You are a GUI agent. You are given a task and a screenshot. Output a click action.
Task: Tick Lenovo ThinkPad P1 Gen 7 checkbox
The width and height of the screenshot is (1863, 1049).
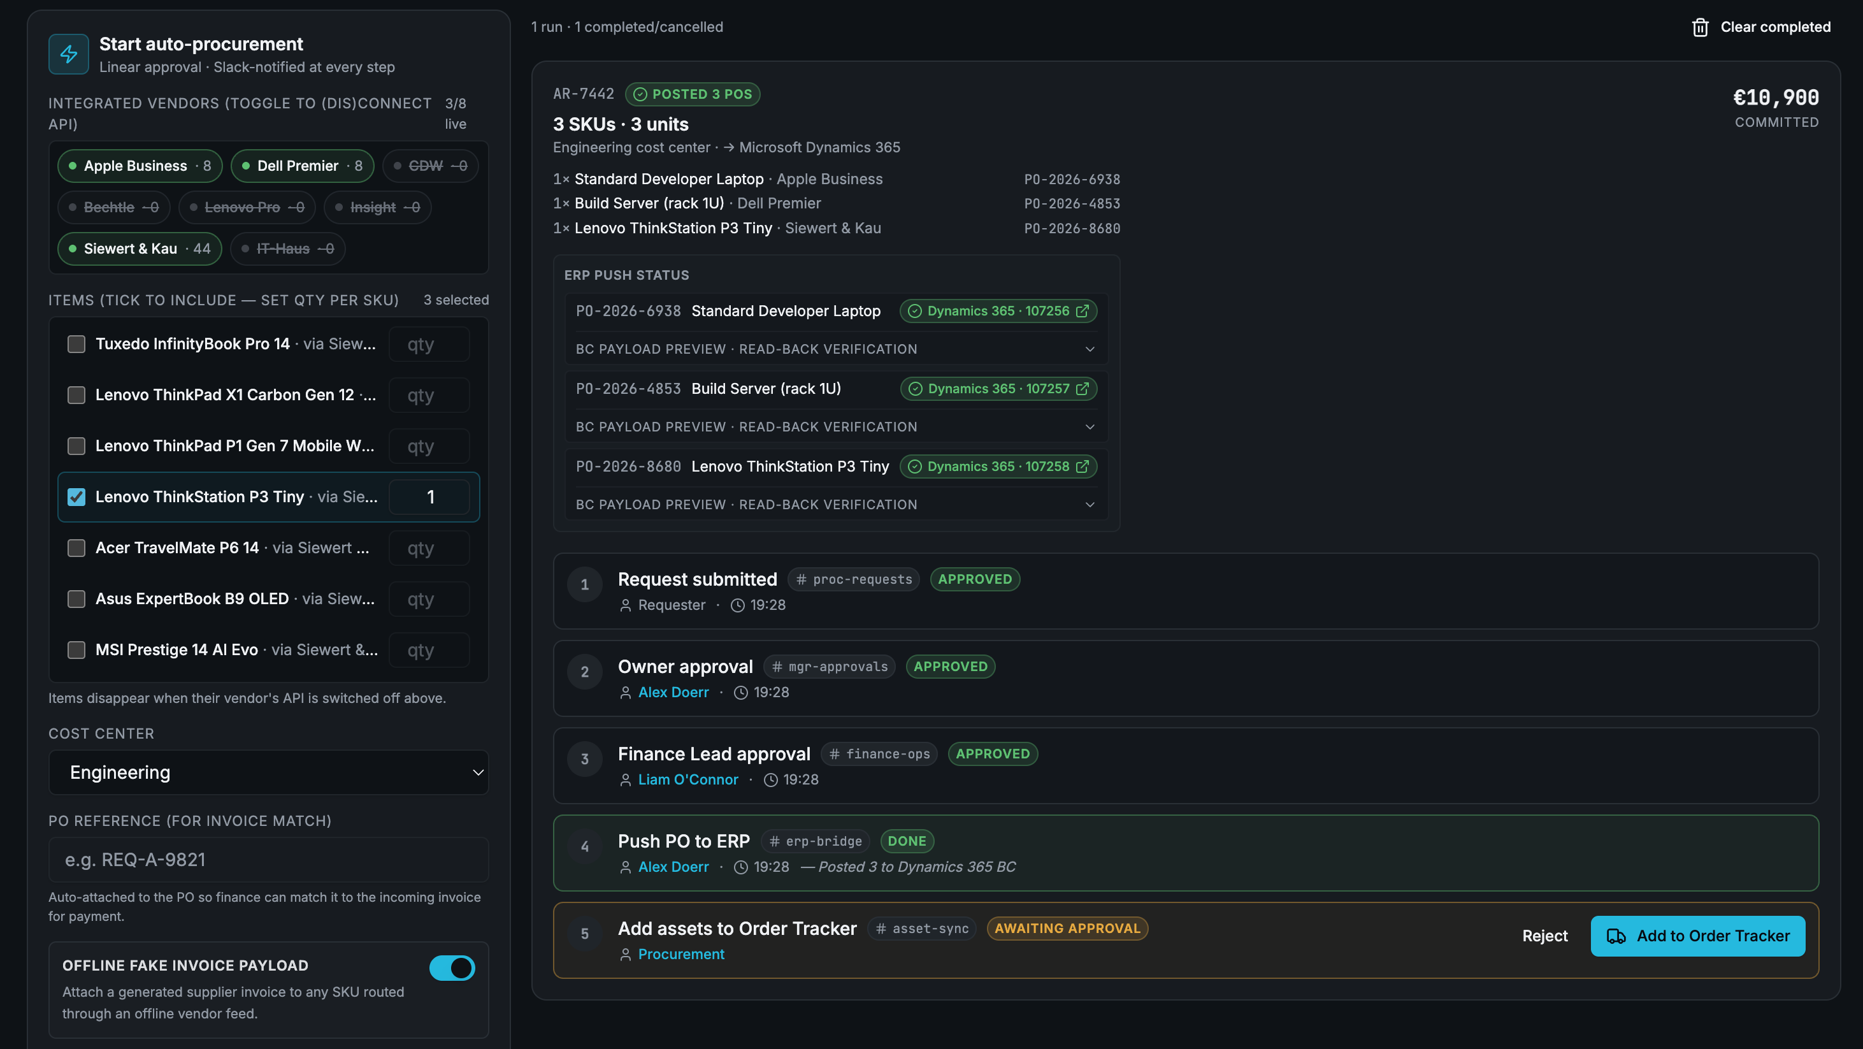click(76, 446)
